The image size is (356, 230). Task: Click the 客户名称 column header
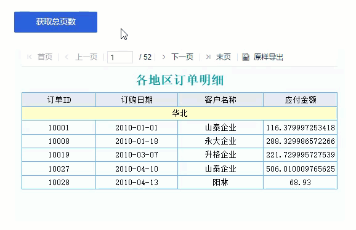tap(220, 100)
